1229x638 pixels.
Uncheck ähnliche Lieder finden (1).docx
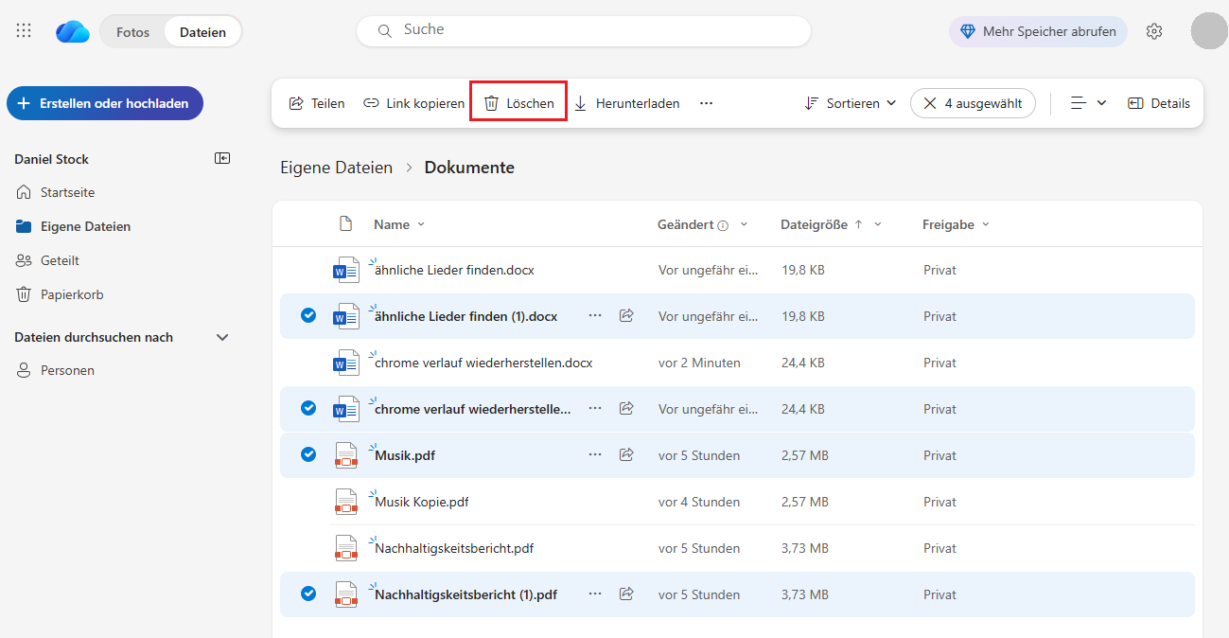[308, 315]
